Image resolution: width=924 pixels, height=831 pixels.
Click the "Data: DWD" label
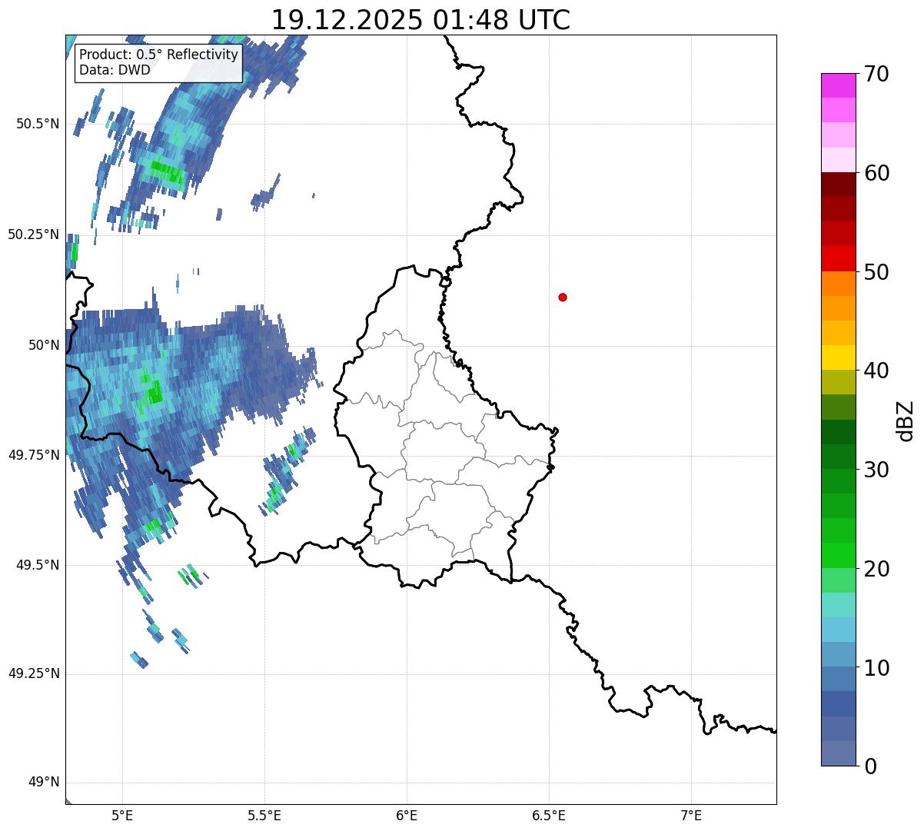[115, 71]
